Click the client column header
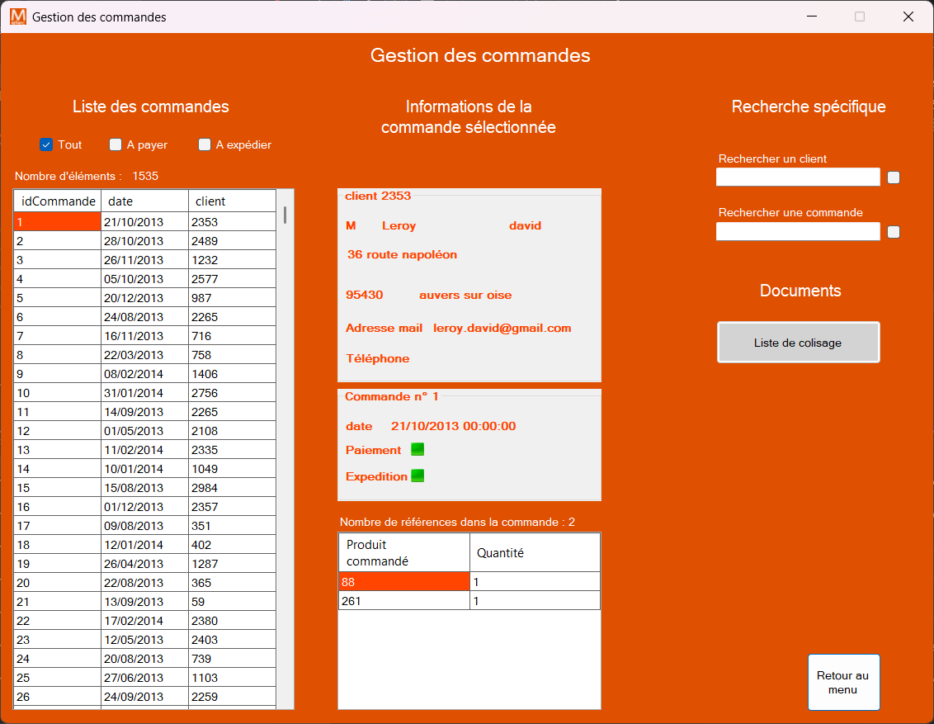This screenshot has height=724, width=934. (232, 201)
